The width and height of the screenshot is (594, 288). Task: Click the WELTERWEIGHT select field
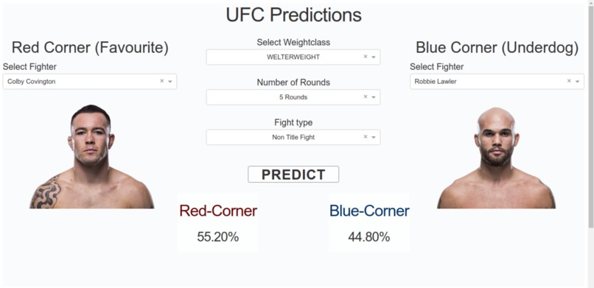(x=293, y=57)
